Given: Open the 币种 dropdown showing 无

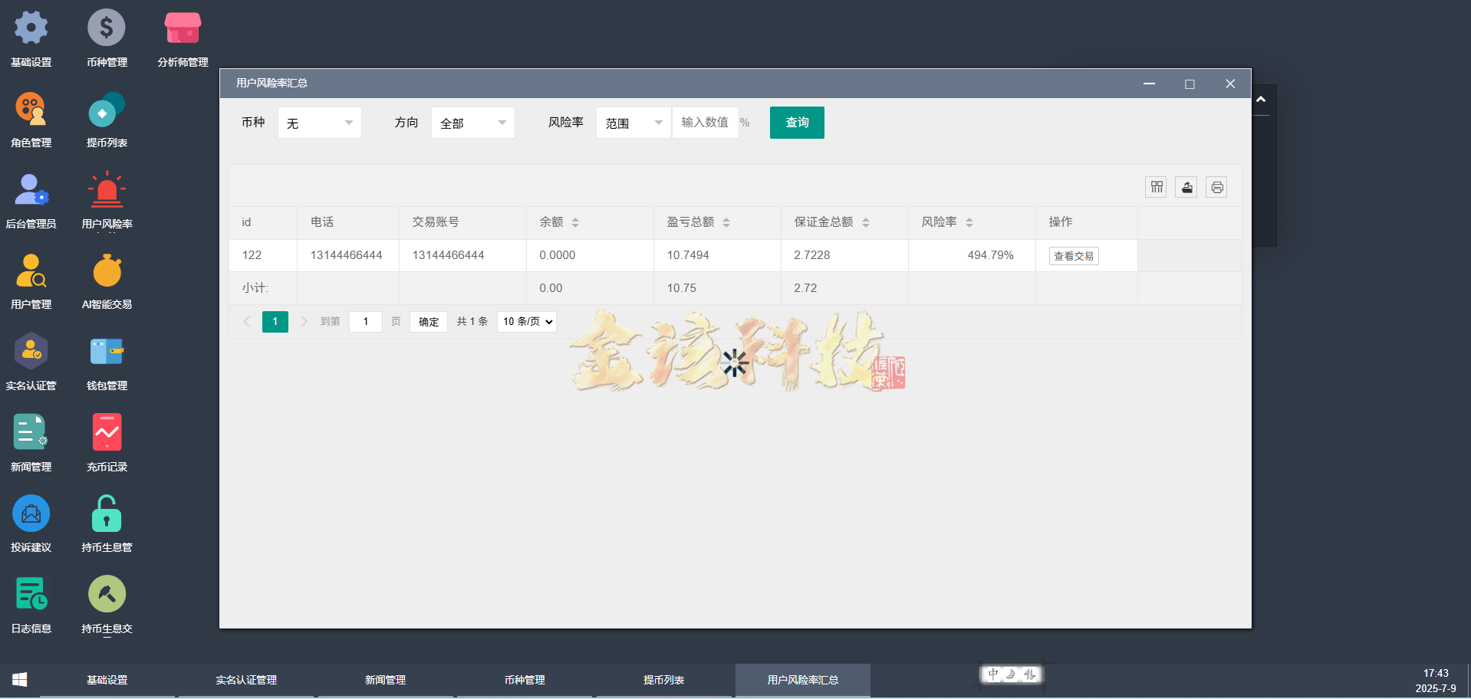Looking at the screenshot, I should click(319, 122).
